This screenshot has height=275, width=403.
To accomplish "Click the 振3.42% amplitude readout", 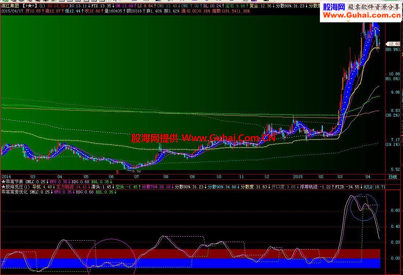I will click(x=171, y=11).
